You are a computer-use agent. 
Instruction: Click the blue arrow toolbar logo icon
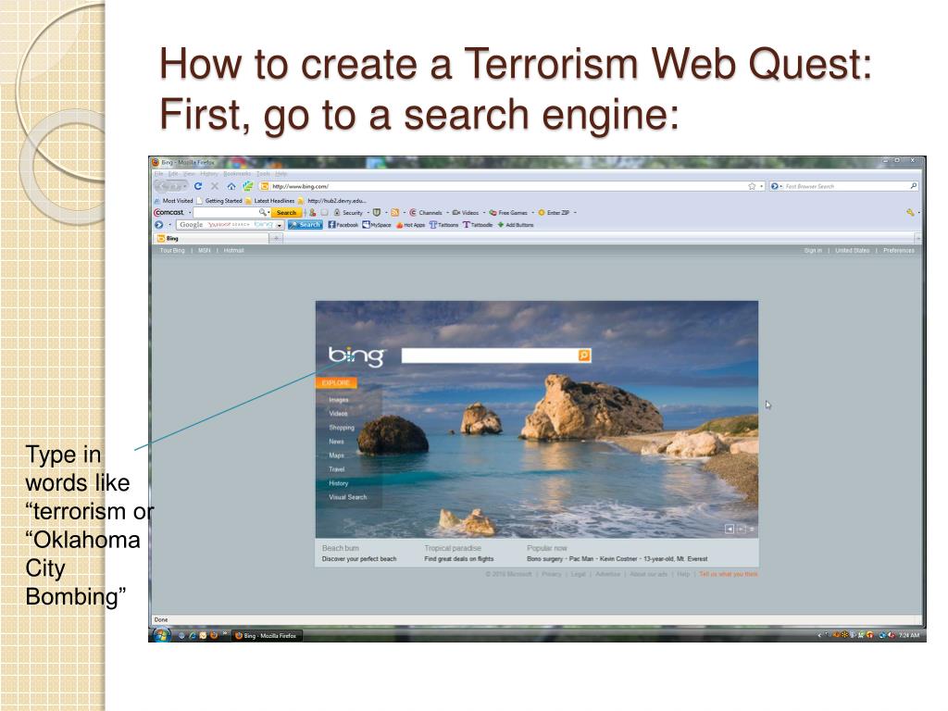tap(159, 225)
